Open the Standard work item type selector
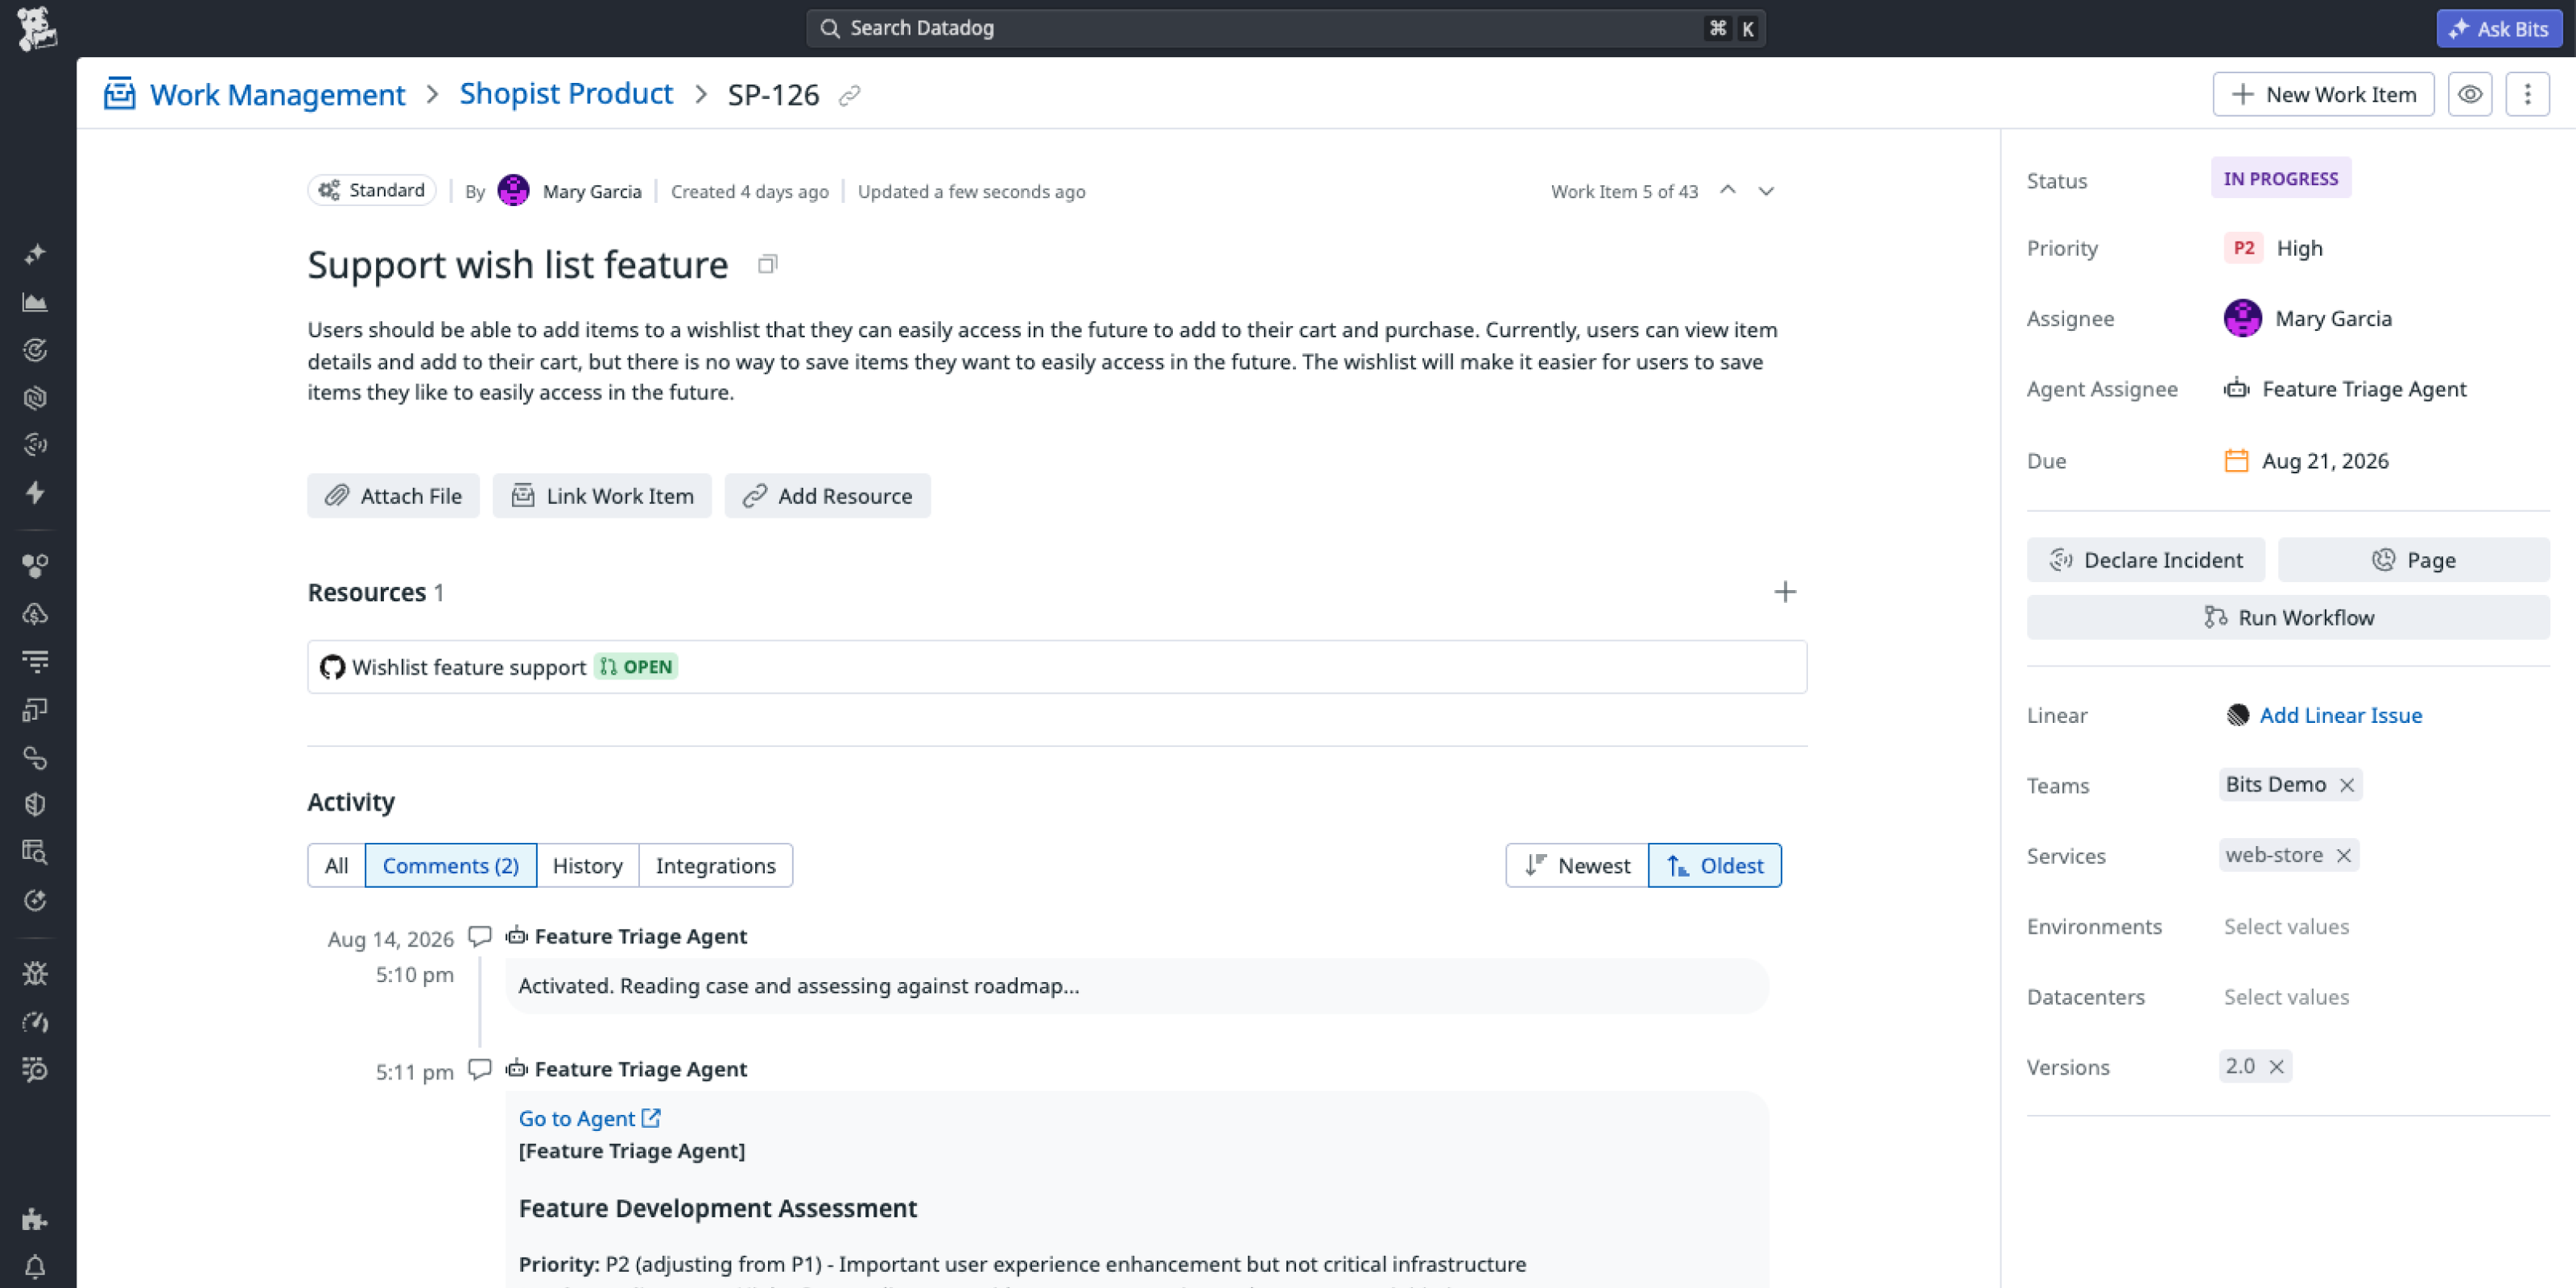The height and width of the screenshot is (1288, 2576). (x=371, y=190)
